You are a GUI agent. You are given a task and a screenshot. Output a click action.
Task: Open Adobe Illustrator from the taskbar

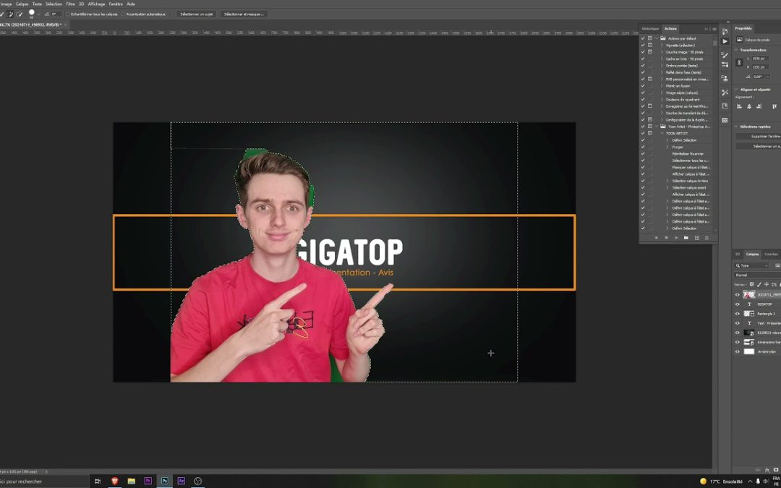point(182,481)
